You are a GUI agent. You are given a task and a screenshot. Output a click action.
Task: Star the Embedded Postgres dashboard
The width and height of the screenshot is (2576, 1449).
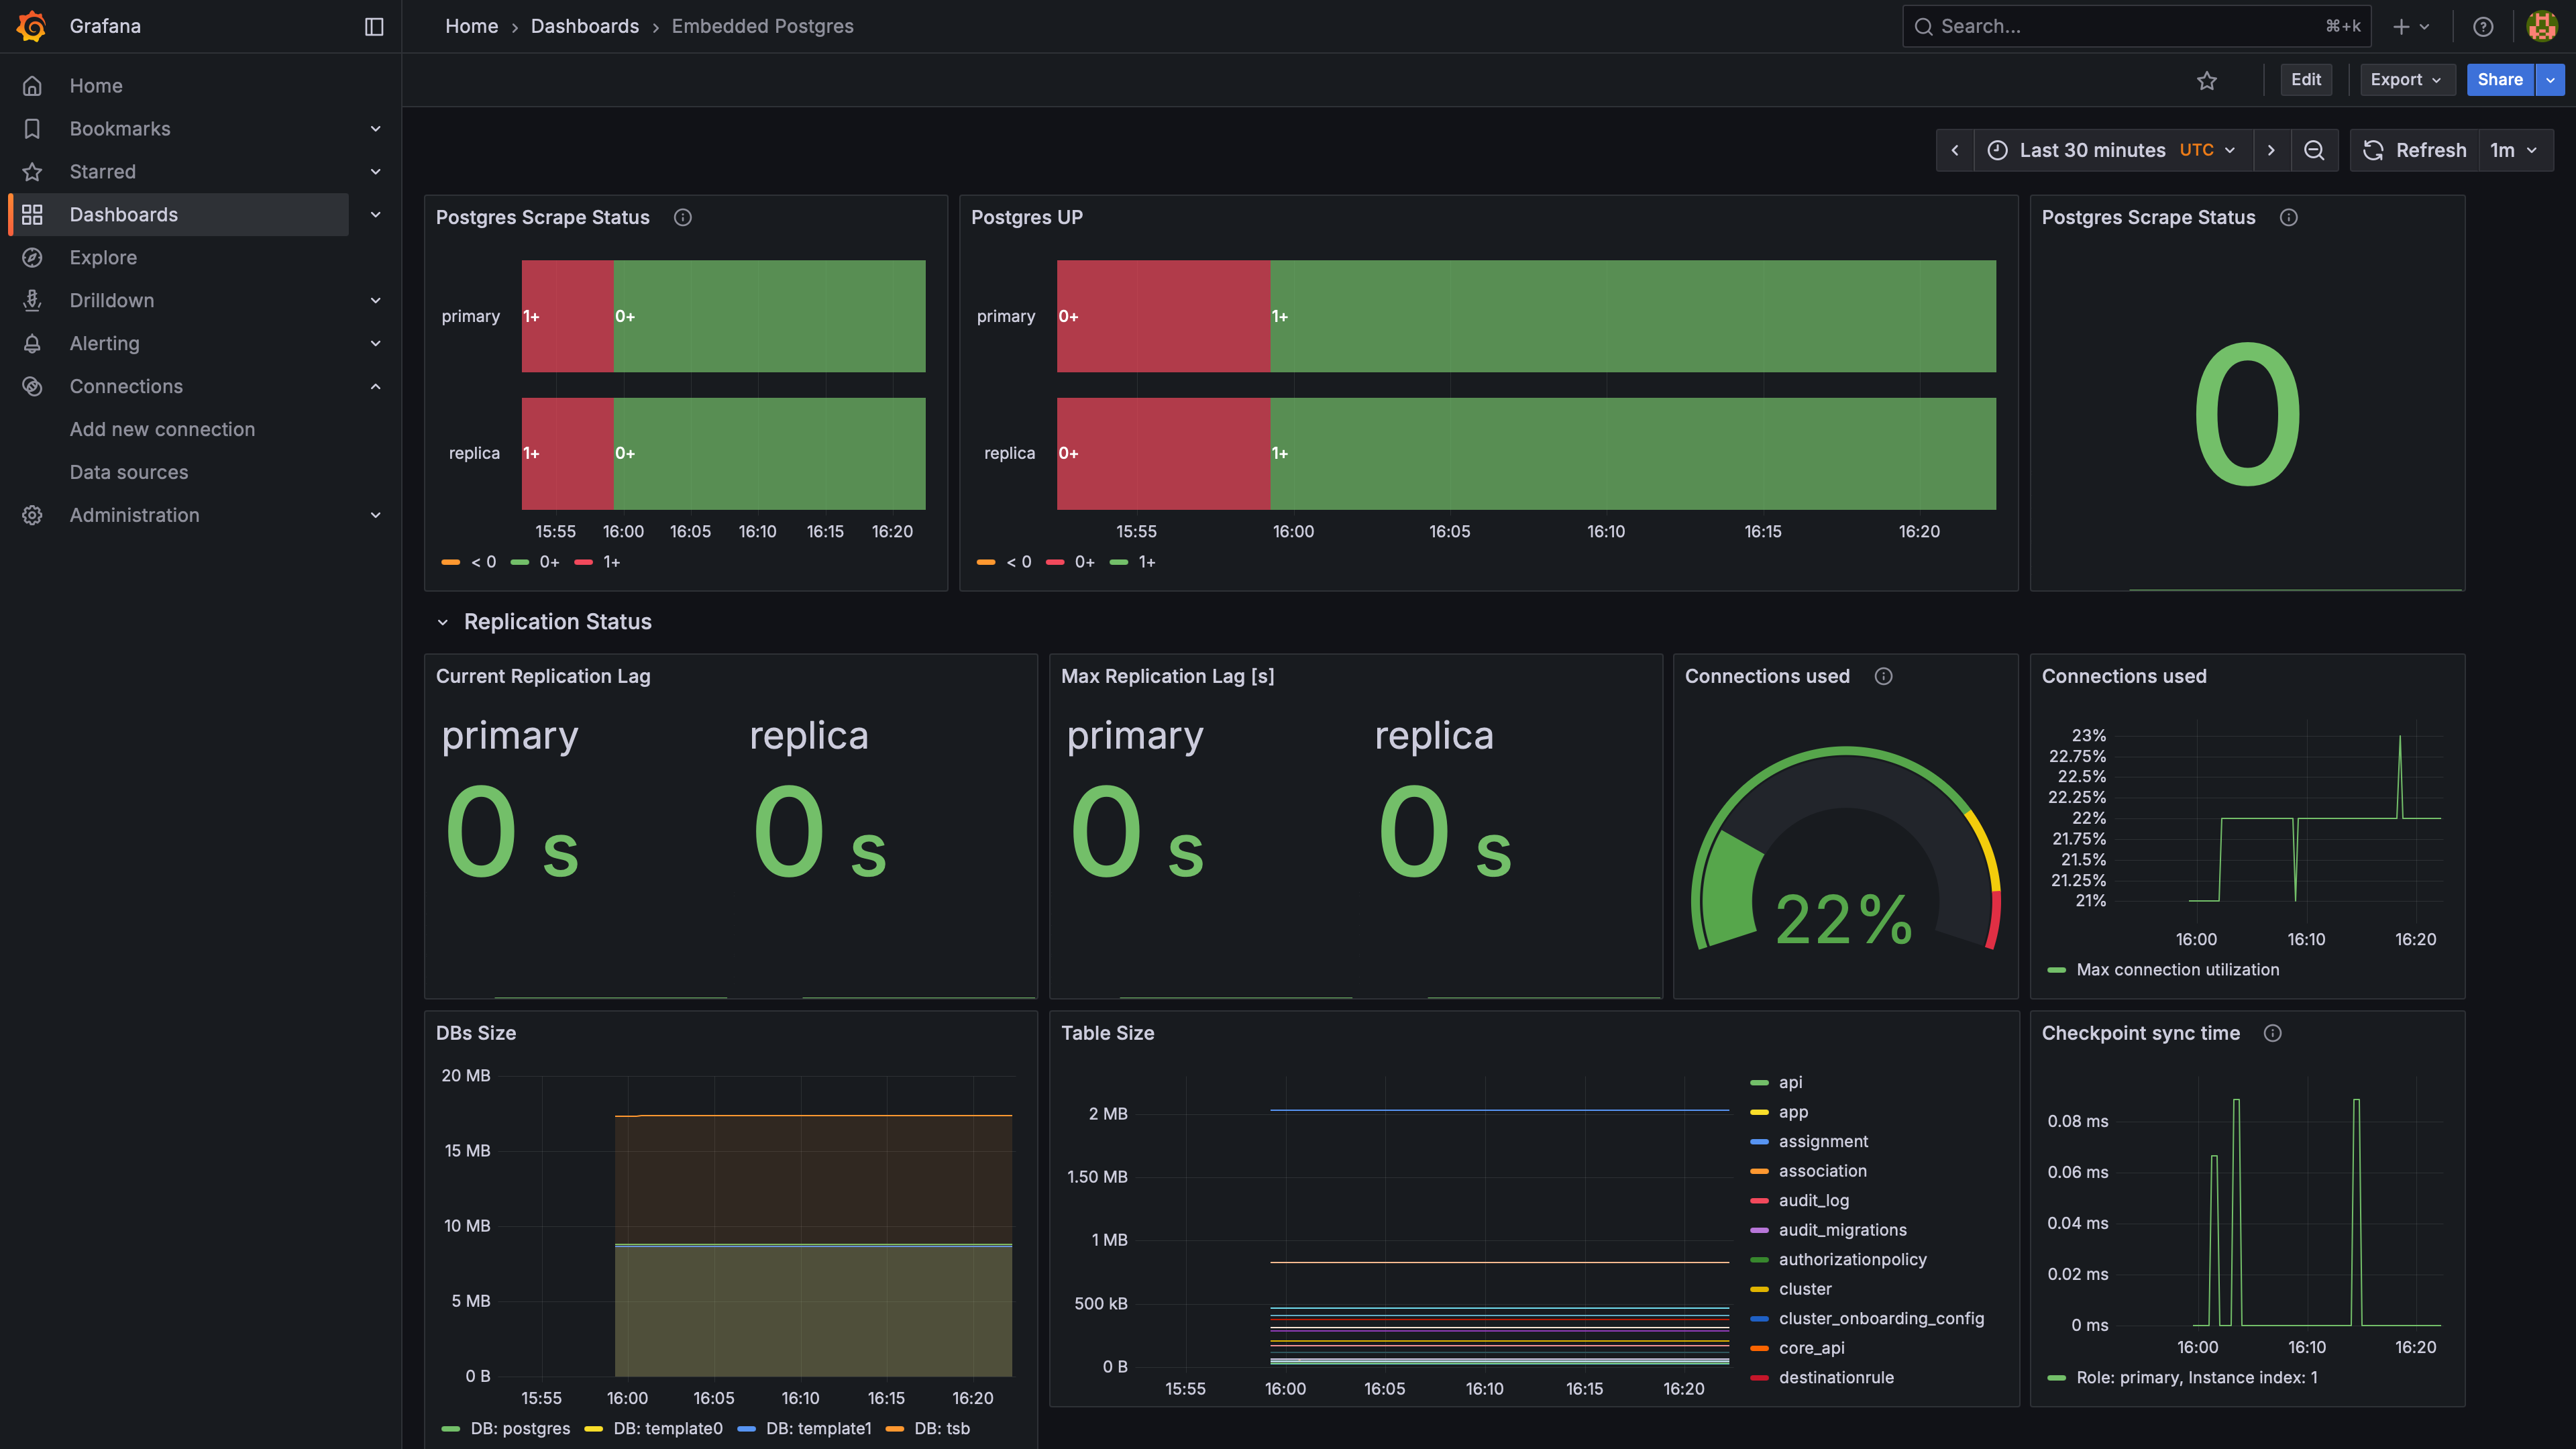[2207, 80]
